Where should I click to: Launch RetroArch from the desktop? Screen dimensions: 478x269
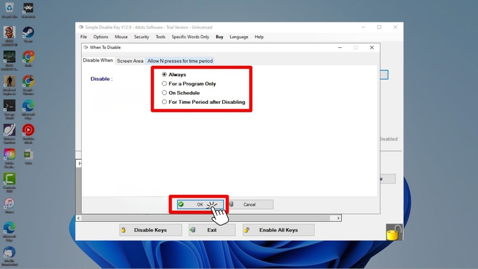pyautogui.click(x=28, y=10)
